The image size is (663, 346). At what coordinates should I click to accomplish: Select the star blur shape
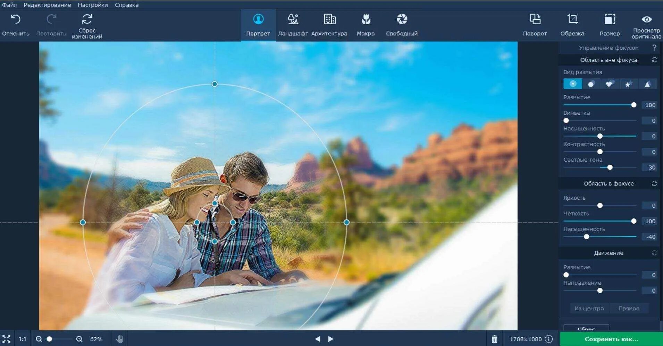click(x=628, y=84)
